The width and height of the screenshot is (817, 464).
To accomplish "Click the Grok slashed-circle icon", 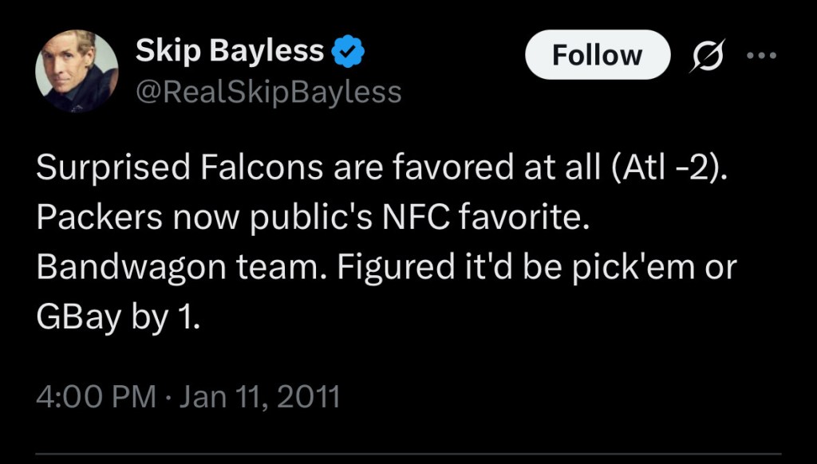I will (705, 55).
